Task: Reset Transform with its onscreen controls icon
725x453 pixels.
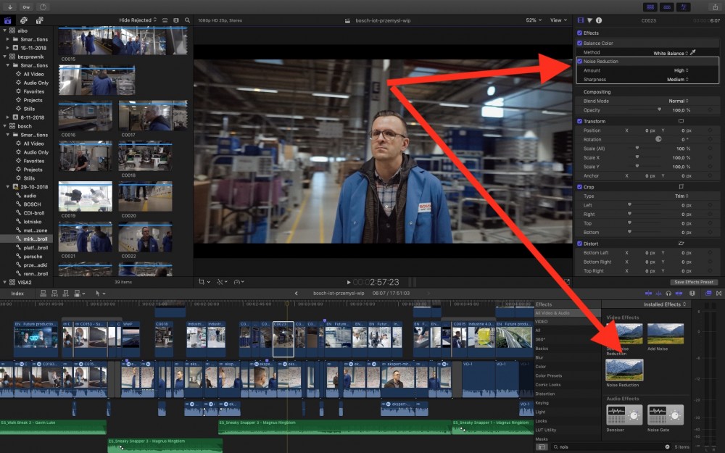Action: 681,121
